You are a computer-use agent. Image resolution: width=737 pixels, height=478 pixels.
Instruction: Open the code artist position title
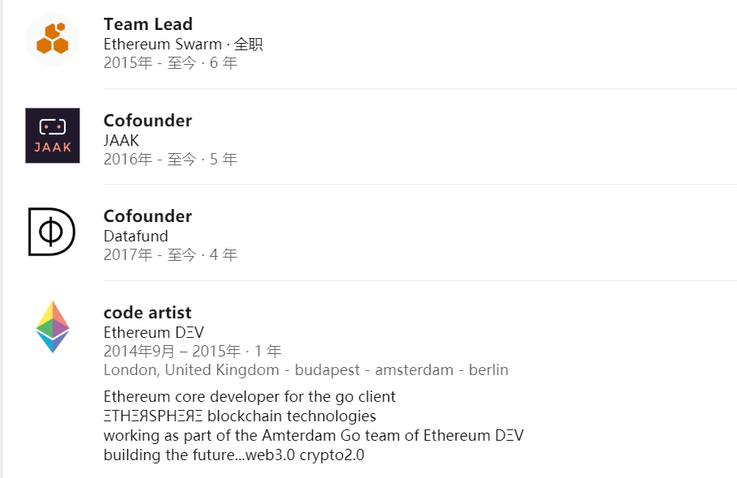(148, 313)
